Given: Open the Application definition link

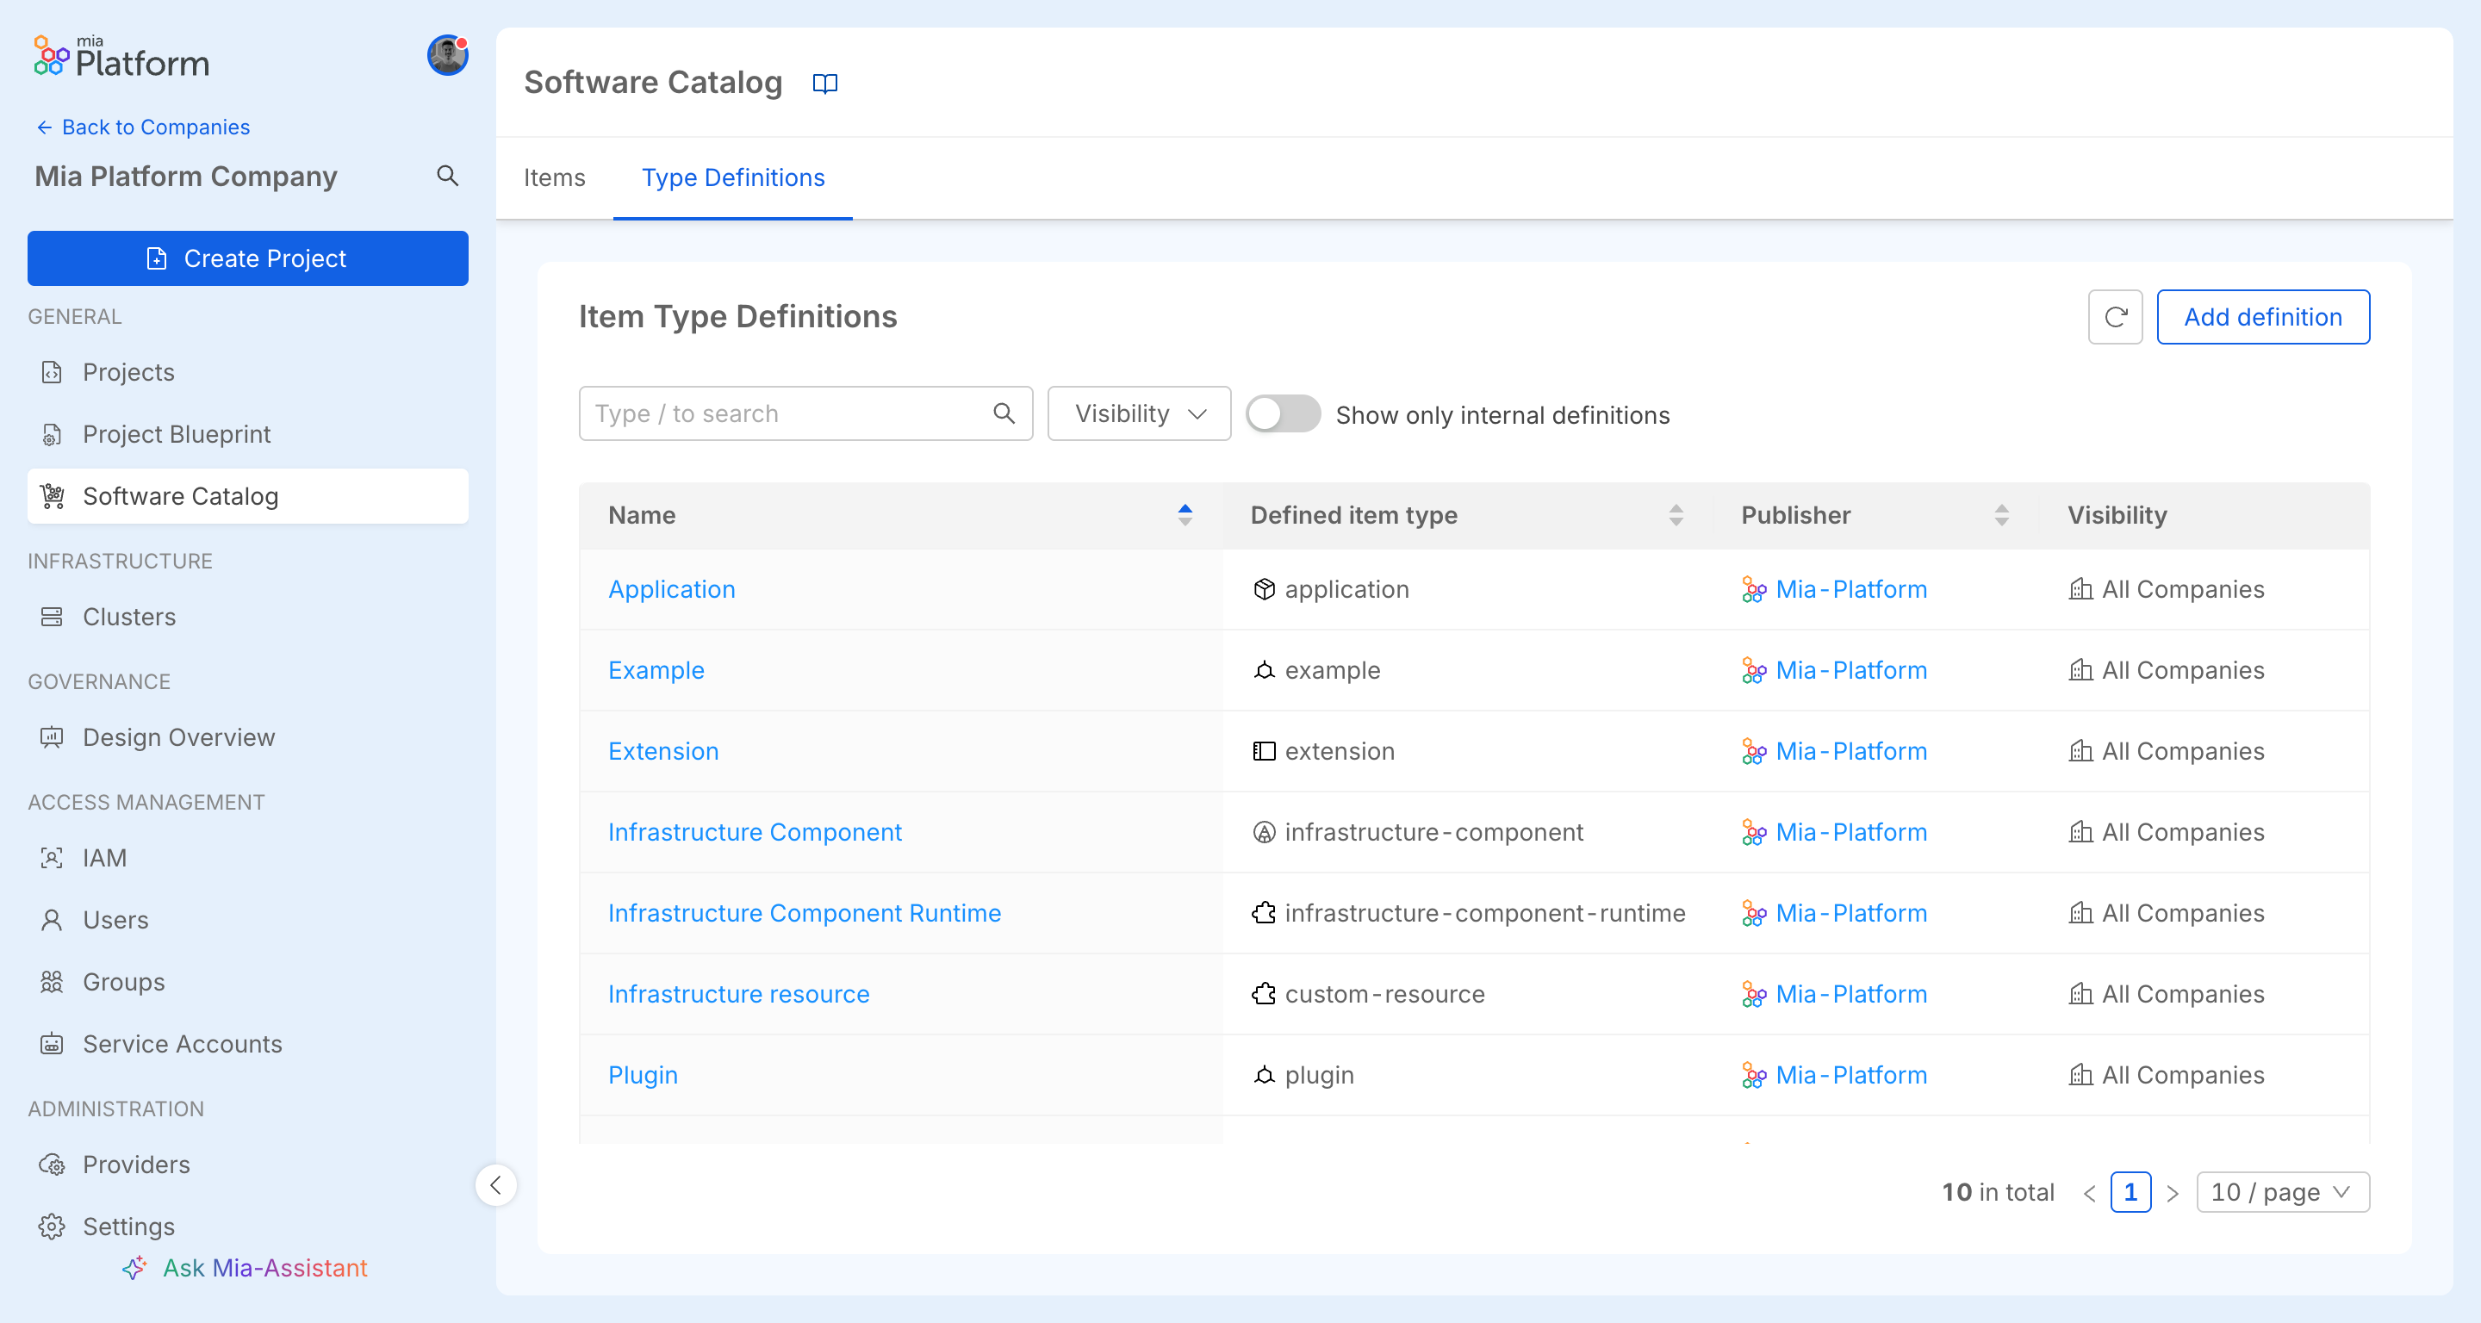Looking at the screenshot, I should 671,589.
